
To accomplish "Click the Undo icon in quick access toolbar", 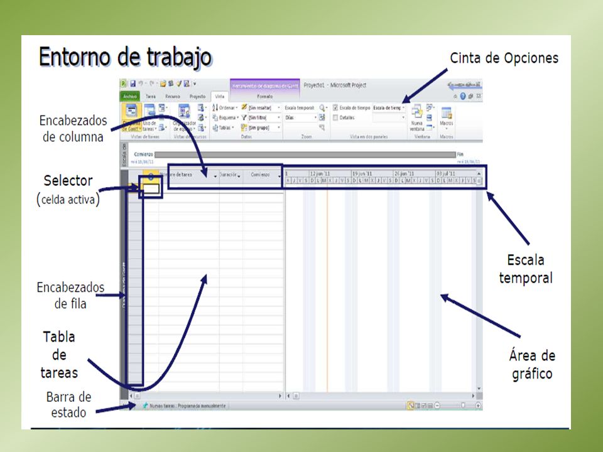I will click(x=141, y=83).
